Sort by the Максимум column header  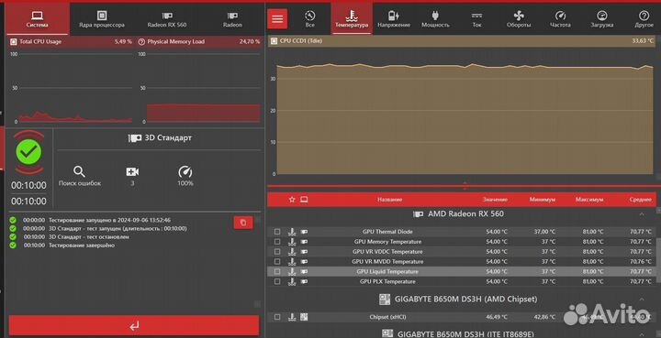[589, 200]
